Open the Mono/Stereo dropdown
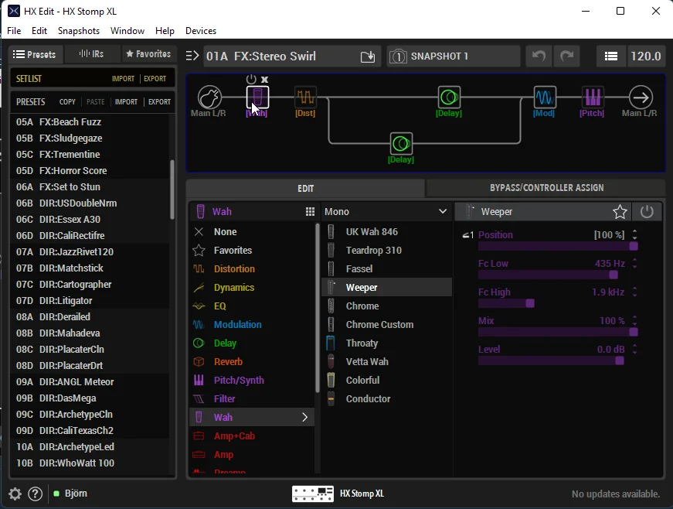Image resolution: width=673 pixels, height=509 pixels. (x=386, y=211)
